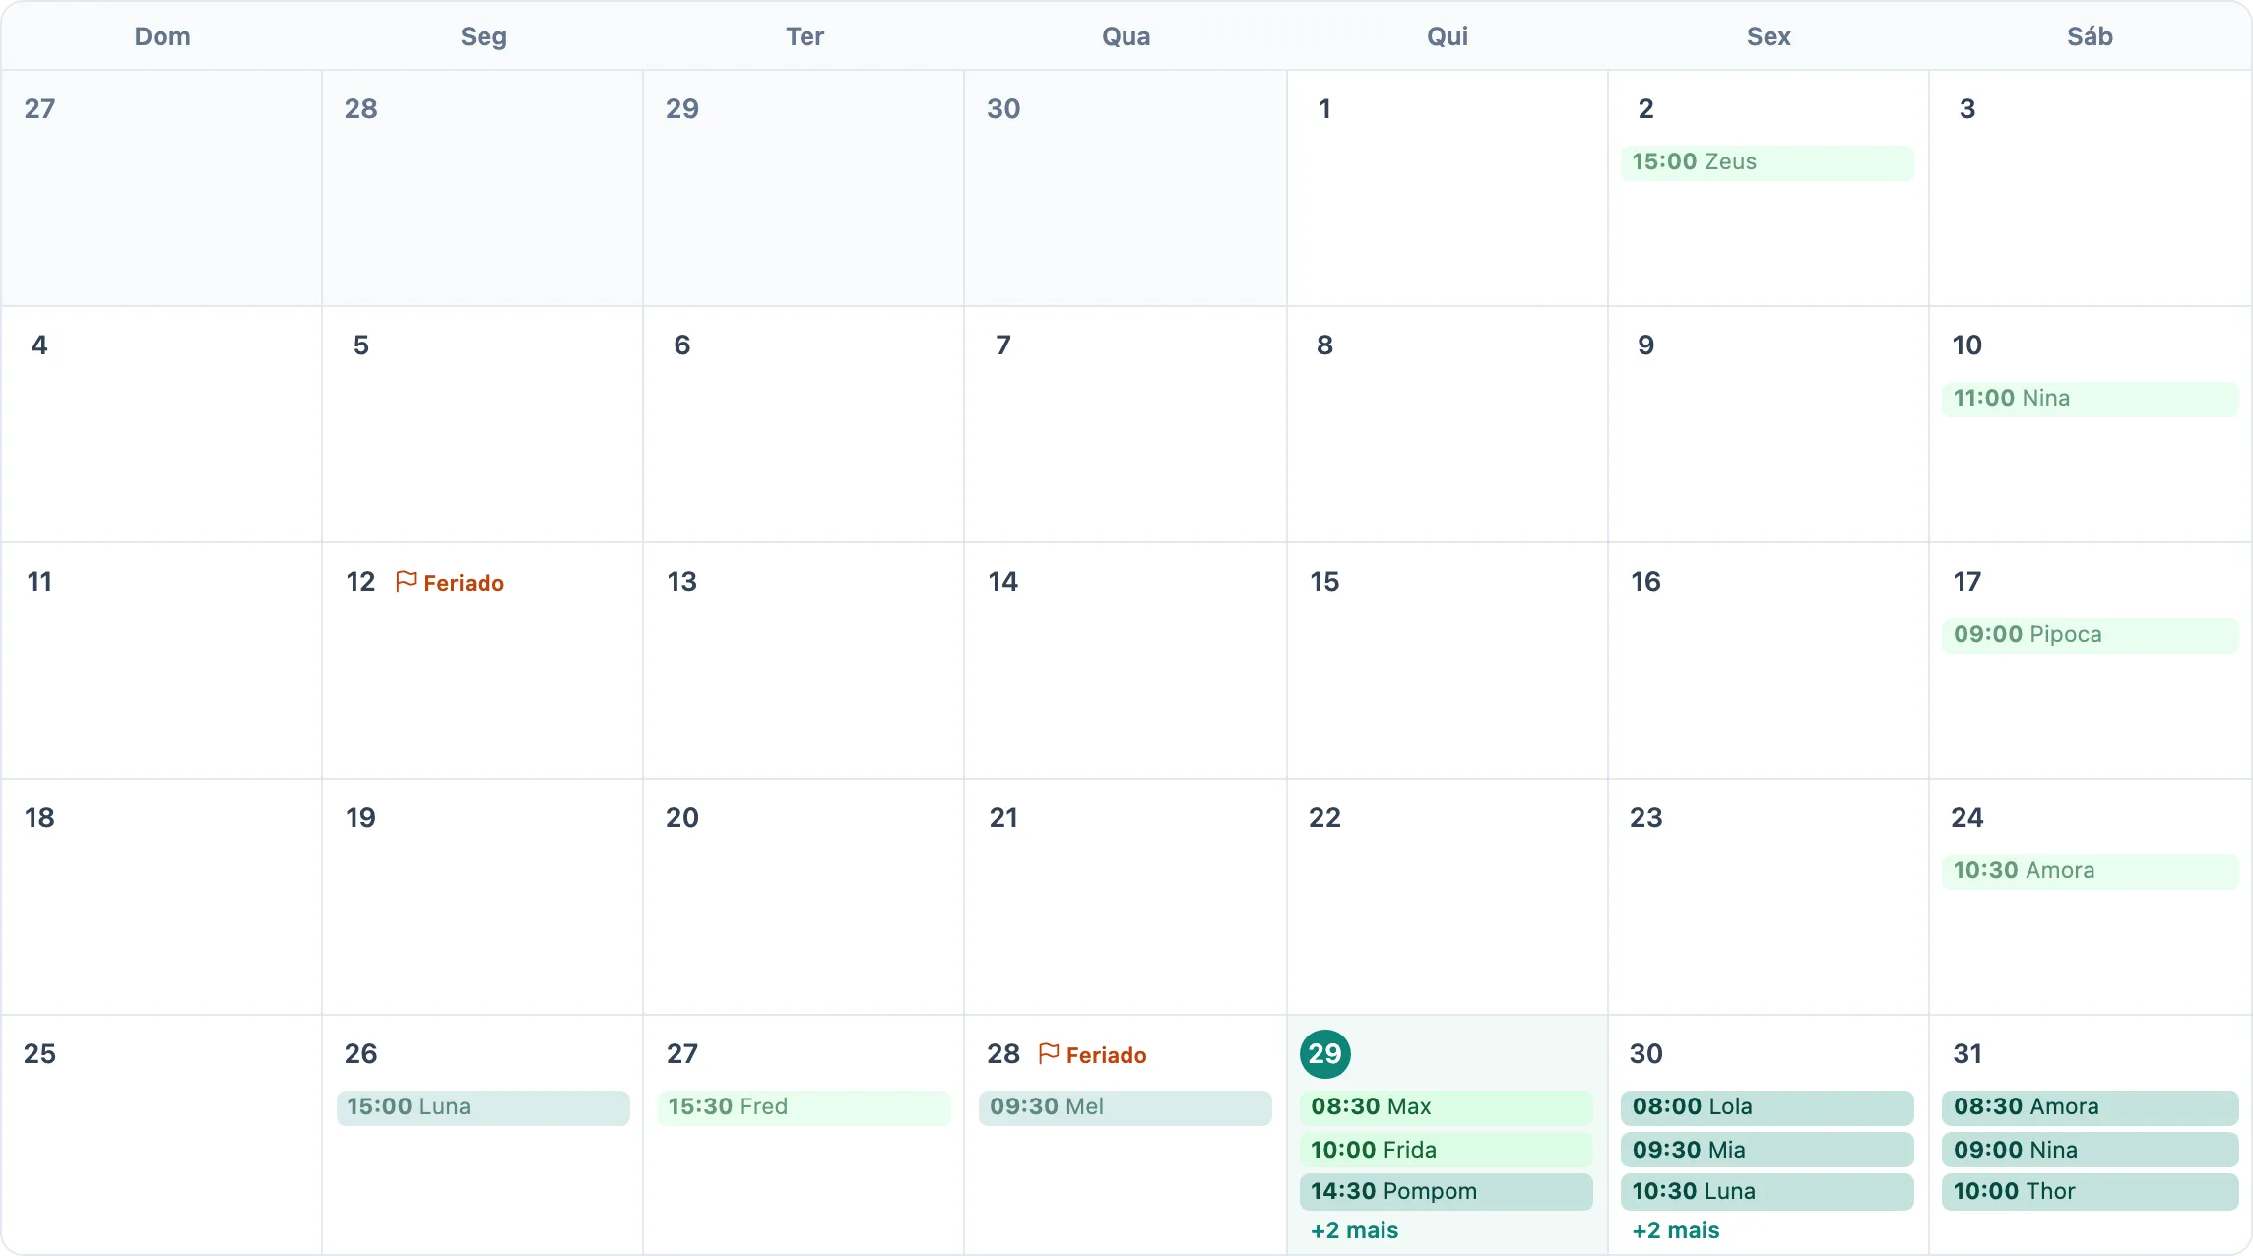This screenshot has width=2253, height=1256.
Task: Click the Dom column header
Action: 162,36
